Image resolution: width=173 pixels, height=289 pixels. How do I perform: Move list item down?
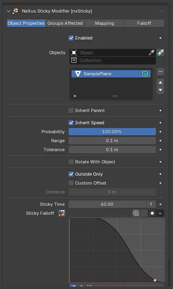[160, 90]
